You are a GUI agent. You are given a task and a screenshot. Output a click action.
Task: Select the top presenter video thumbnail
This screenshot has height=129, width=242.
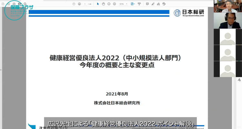point(227,6)
